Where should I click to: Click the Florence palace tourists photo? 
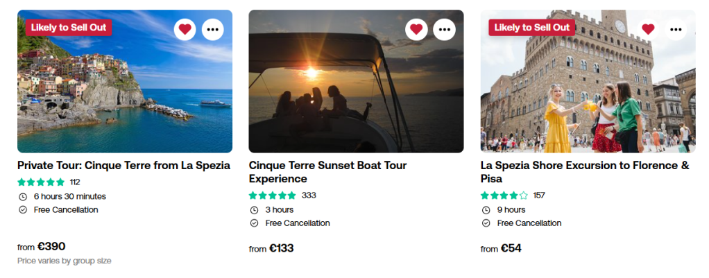[x=588, y=90]
